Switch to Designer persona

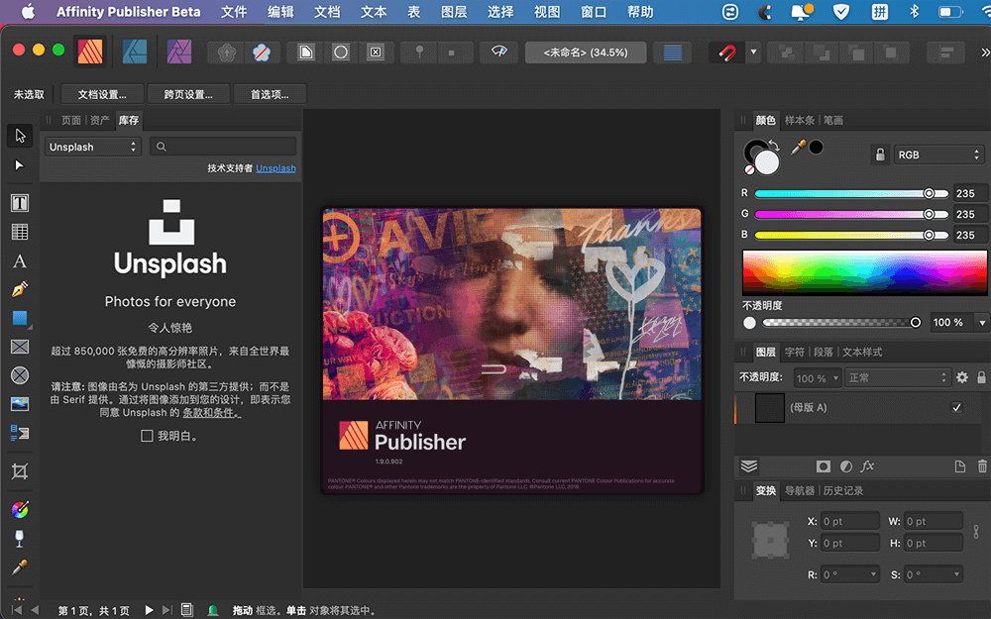[x=135, y=52]
